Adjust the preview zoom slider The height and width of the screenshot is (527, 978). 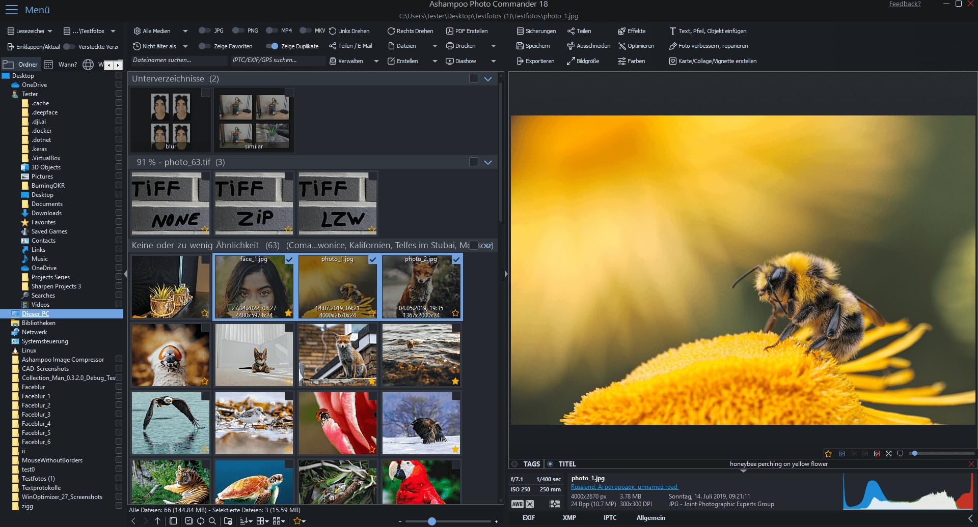[914, 453]
